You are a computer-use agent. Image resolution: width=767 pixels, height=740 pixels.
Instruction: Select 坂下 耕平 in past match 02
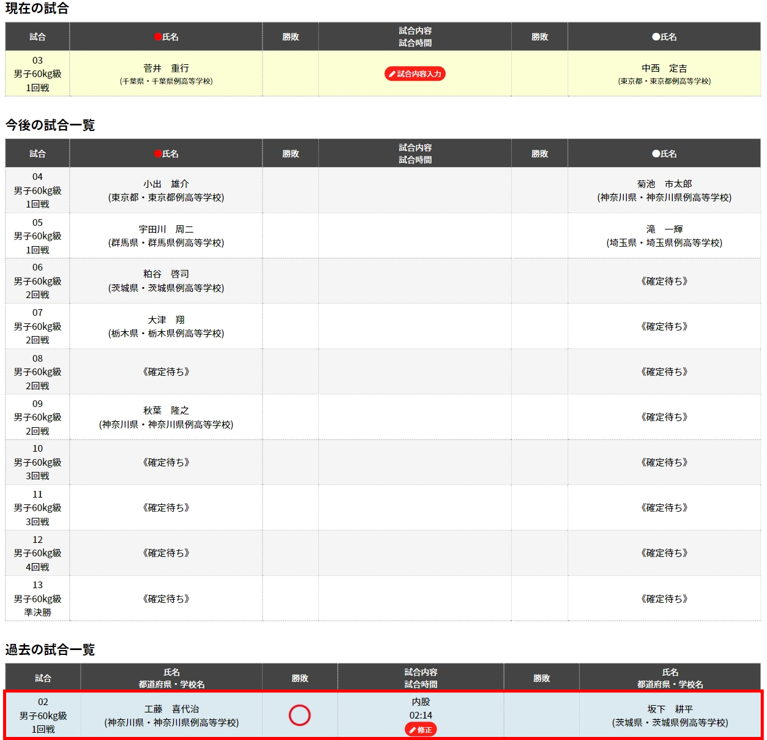click(x=670, y=709)
